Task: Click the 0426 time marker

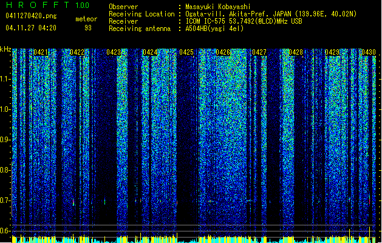Action: pos(223,52)
